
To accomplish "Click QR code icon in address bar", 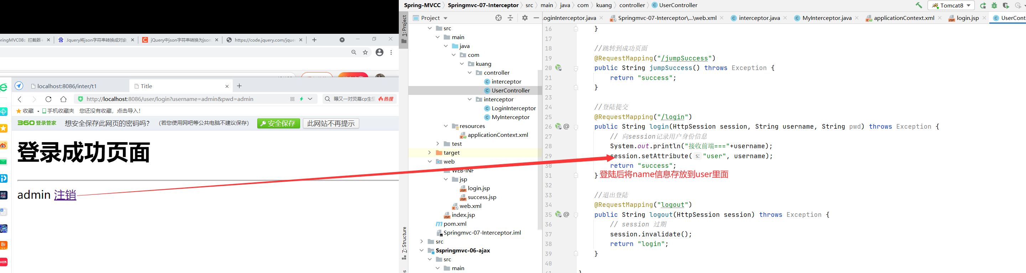I will (x=292, y=99).
